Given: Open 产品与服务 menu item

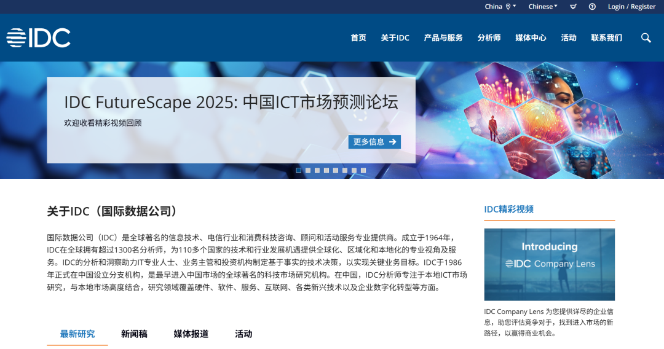Looking at the screenshot, I should coord(443,37).
